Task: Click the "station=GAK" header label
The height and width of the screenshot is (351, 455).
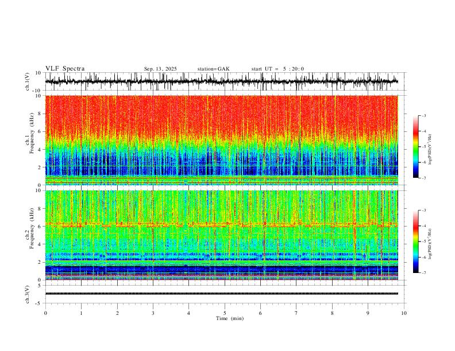Action: click(x=213, y=69)
